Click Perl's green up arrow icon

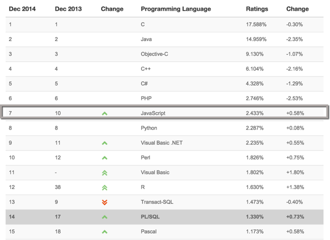point(104,158)
